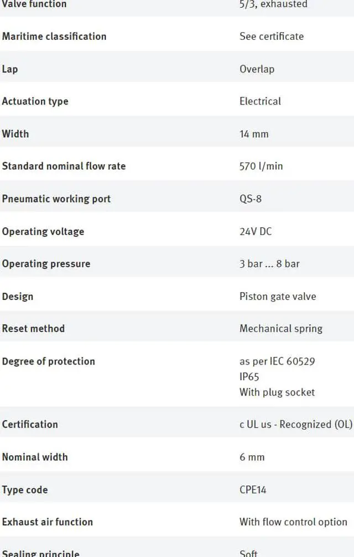Click the 'QS-8' pneumatic port value
Viewport: 354px width, 557px height.
click(251, 199)
